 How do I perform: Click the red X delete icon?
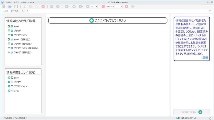pos(43,6)
